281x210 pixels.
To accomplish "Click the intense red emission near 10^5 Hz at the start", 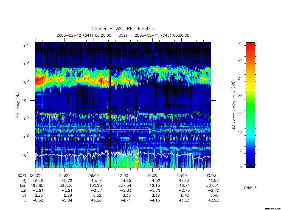I will [x=40, y=80].
